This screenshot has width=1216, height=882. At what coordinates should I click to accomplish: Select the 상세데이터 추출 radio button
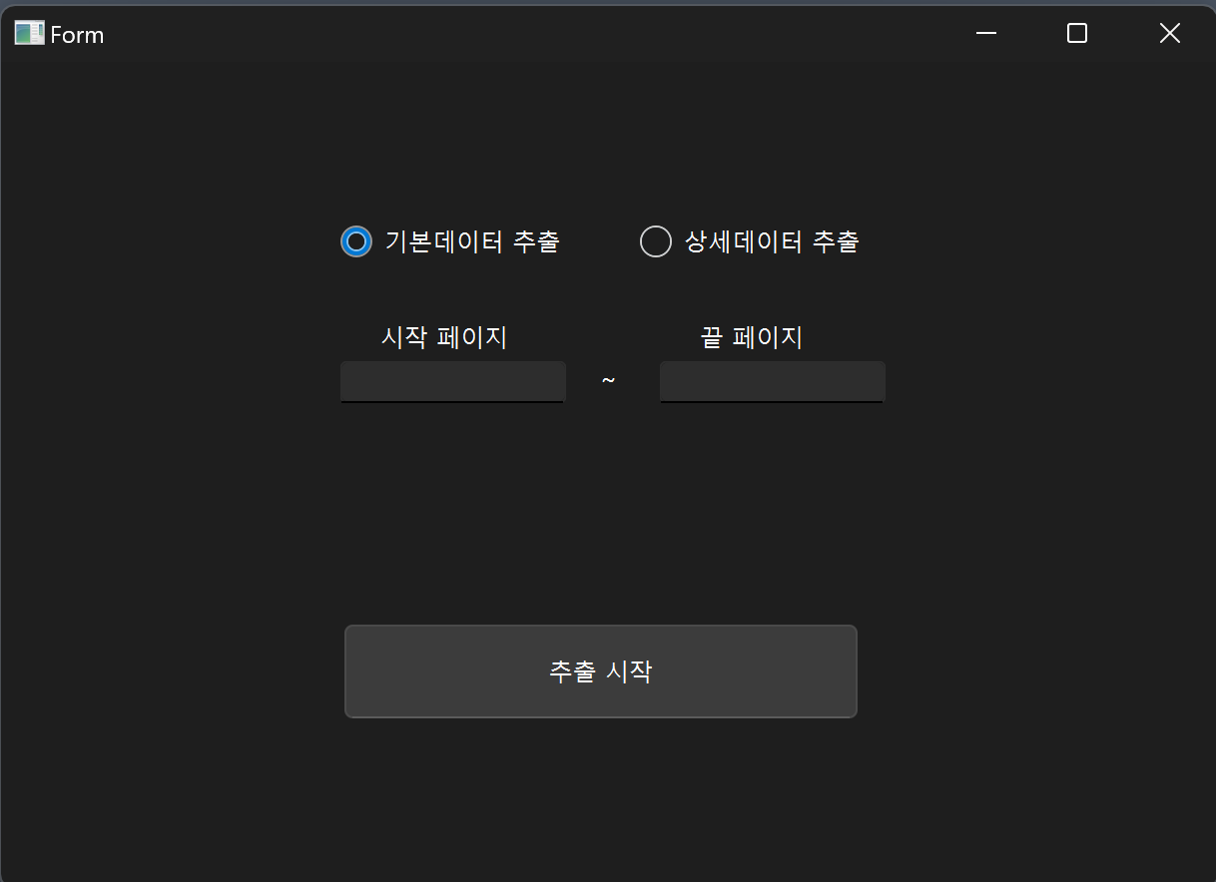655,241
